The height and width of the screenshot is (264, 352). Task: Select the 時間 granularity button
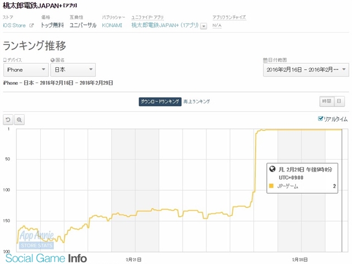coord(327,101)
